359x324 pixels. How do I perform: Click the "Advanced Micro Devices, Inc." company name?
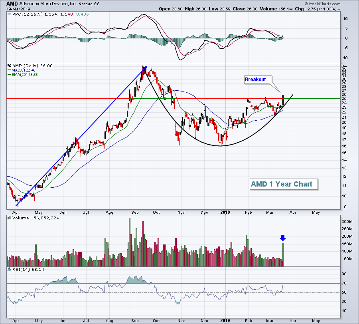click(x=48, y=4)
